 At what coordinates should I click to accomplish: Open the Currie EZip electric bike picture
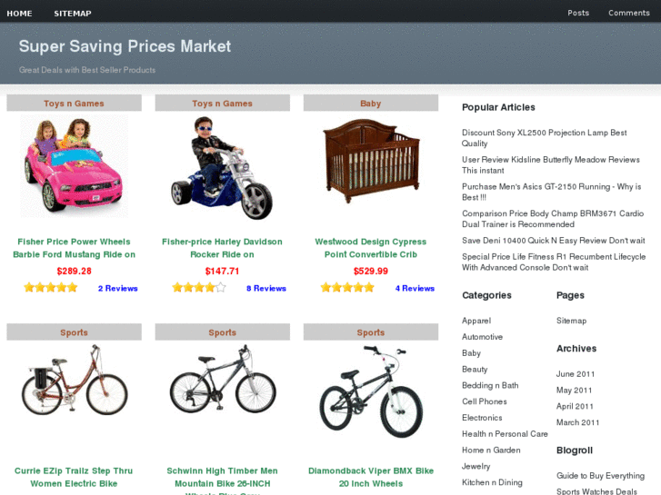[x=75, y=380]
